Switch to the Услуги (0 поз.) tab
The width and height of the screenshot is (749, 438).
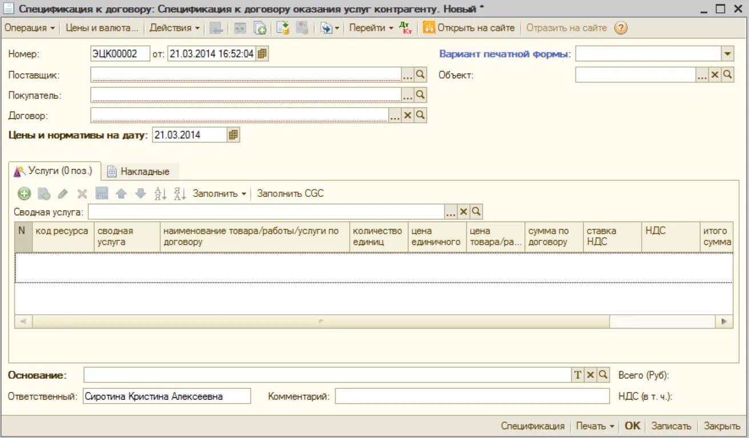[55, 171]
